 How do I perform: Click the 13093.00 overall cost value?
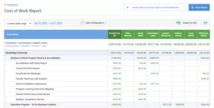point(116,105)
